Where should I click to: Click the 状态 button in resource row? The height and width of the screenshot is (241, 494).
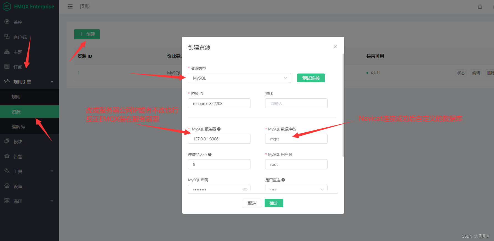click(x=461, y=73)
